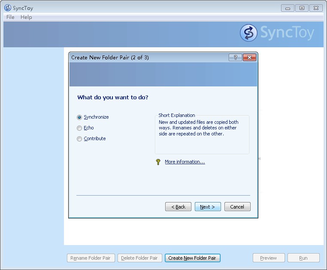The width and height of the screenshot is (327, 270).
Task: Click the yellow question mark help icon
Action: point(158,162)
